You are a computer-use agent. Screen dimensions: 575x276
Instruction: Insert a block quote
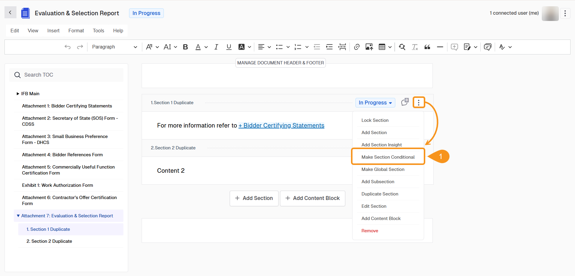[427, 47]
